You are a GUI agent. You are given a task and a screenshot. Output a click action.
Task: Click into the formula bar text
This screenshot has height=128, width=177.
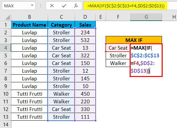(126, 6)
